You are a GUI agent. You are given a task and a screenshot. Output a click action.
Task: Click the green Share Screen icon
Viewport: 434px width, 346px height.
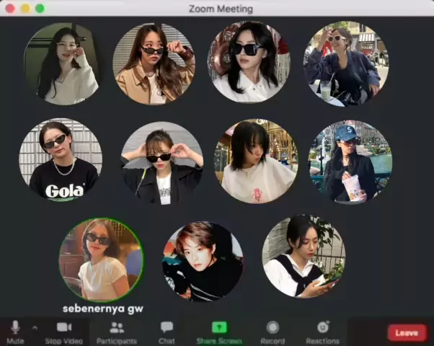click(219, 328)
